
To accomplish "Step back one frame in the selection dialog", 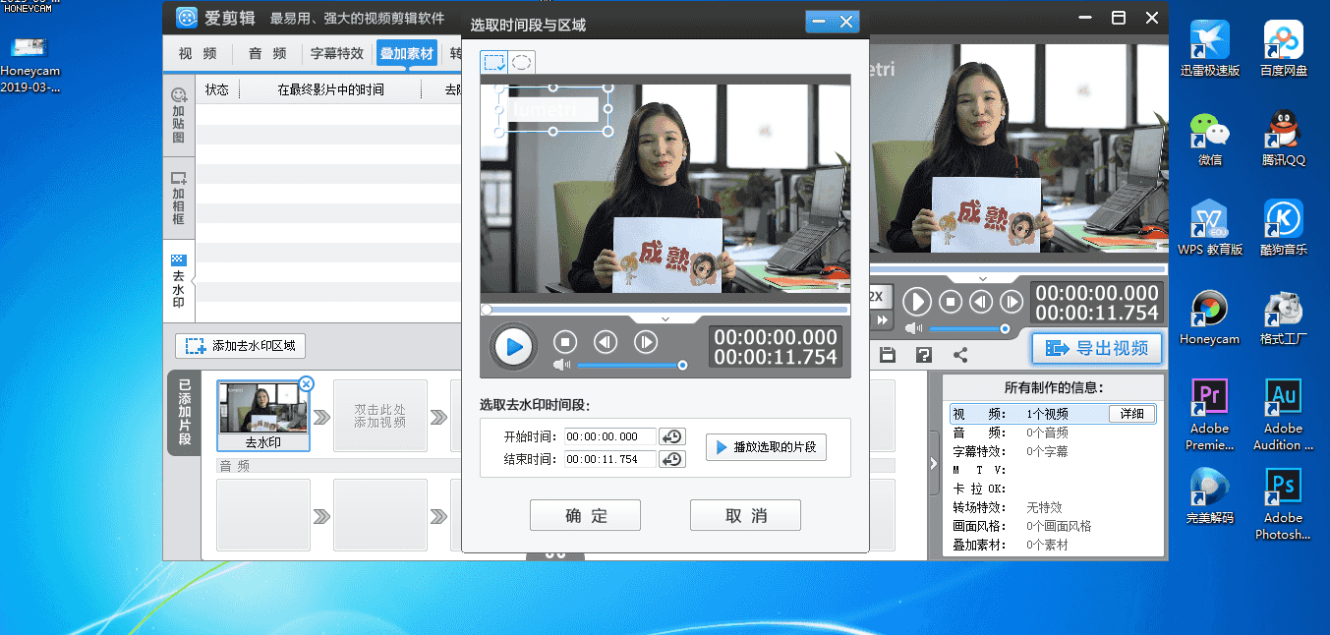I will coord(606,342).
